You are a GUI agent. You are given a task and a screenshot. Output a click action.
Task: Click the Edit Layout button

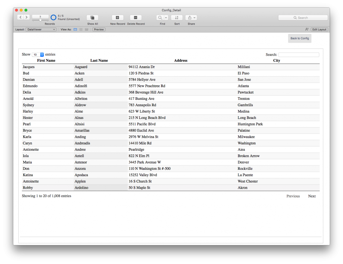[x=319, y=29]
